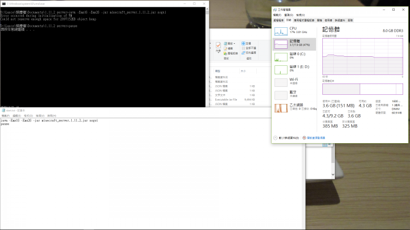
Task: Switch to the Users (使用者) tab
Action: tap(329, 20)
